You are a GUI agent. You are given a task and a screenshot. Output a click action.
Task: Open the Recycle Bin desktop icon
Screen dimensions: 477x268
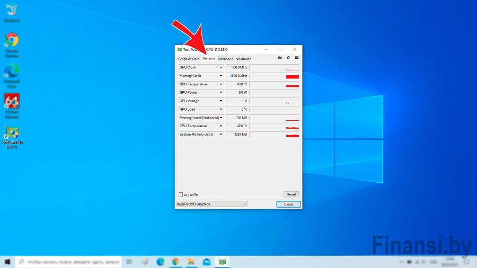12,13
